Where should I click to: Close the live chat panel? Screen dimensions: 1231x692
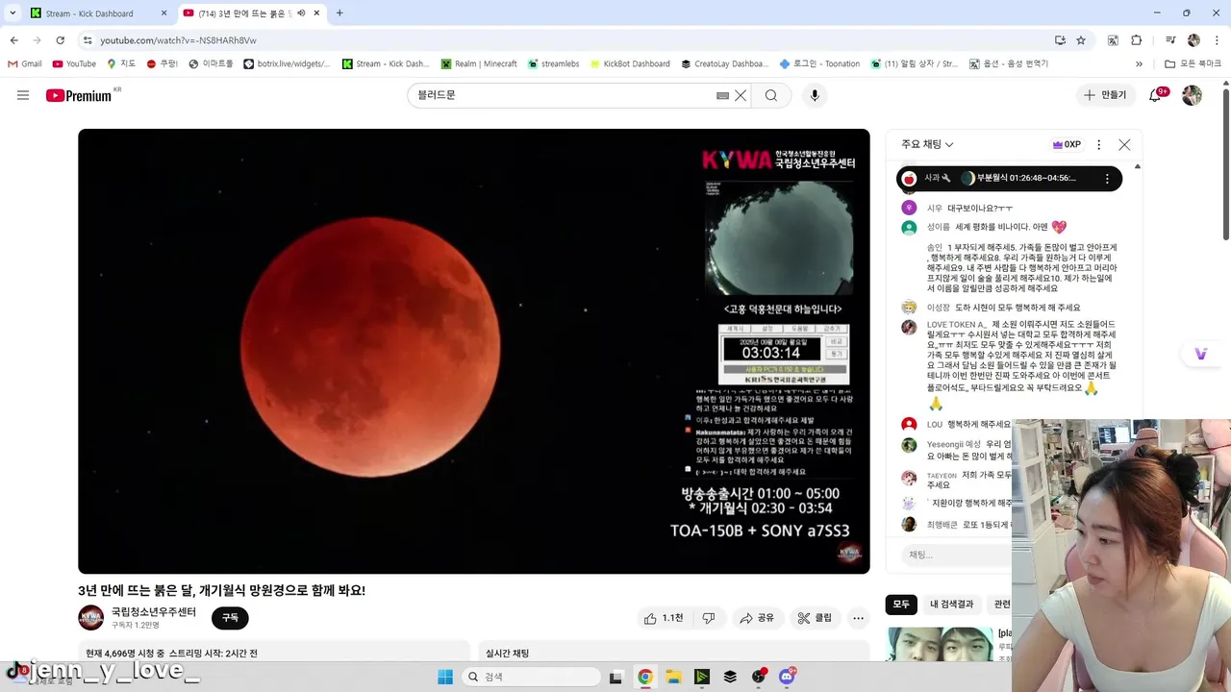point(1124,144)
